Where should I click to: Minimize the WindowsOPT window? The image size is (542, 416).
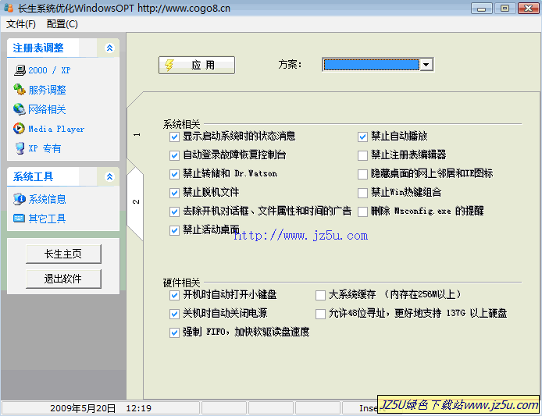pyautogui.click(x=482, y=8)
